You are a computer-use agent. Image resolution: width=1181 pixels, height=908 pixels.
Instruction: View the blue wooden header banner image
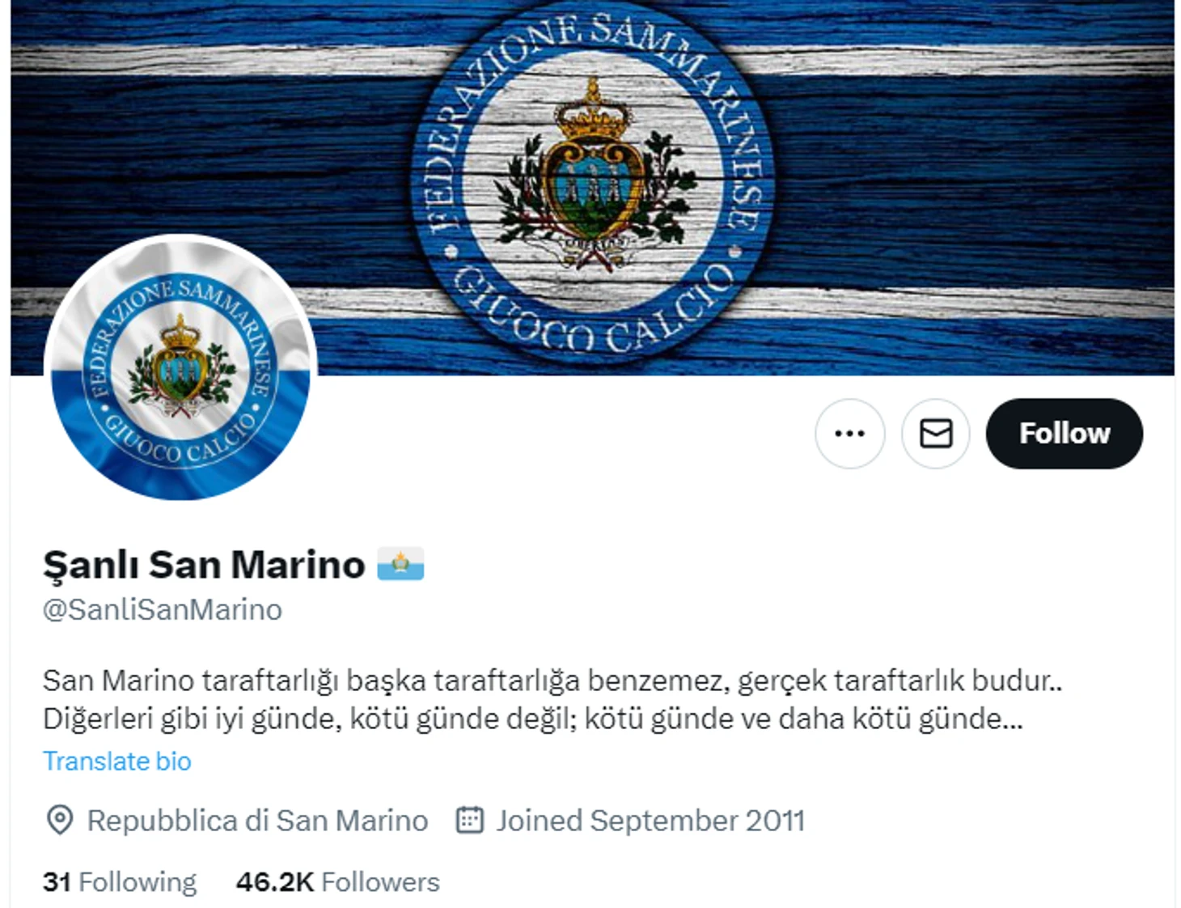point(592,186)
